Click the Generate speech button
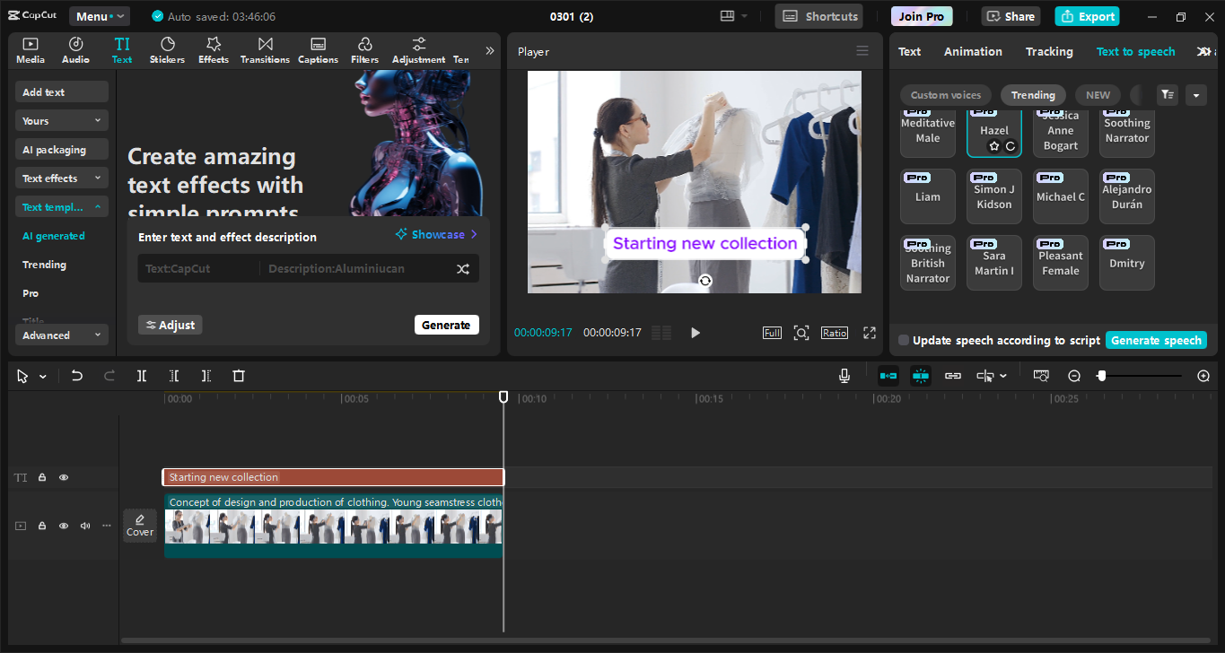Viewport: 1225px width, 653px height. 1156,341
